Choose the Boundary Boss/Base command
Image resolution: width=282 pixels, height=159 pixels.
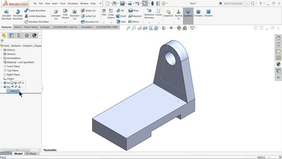click(37, 22)
